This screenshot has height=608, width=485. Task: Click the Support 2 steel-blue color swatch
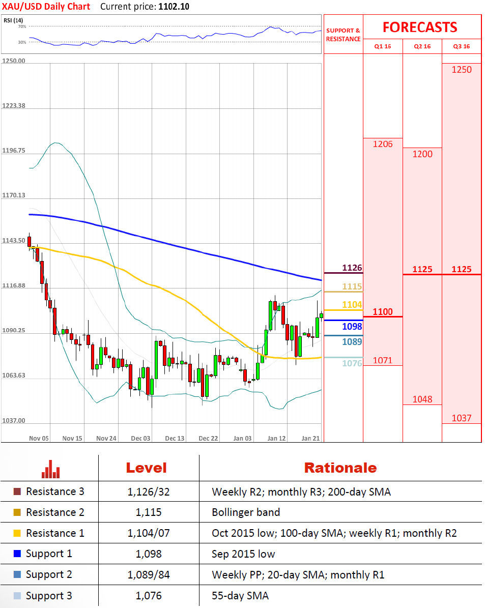(x=17, y=574)
